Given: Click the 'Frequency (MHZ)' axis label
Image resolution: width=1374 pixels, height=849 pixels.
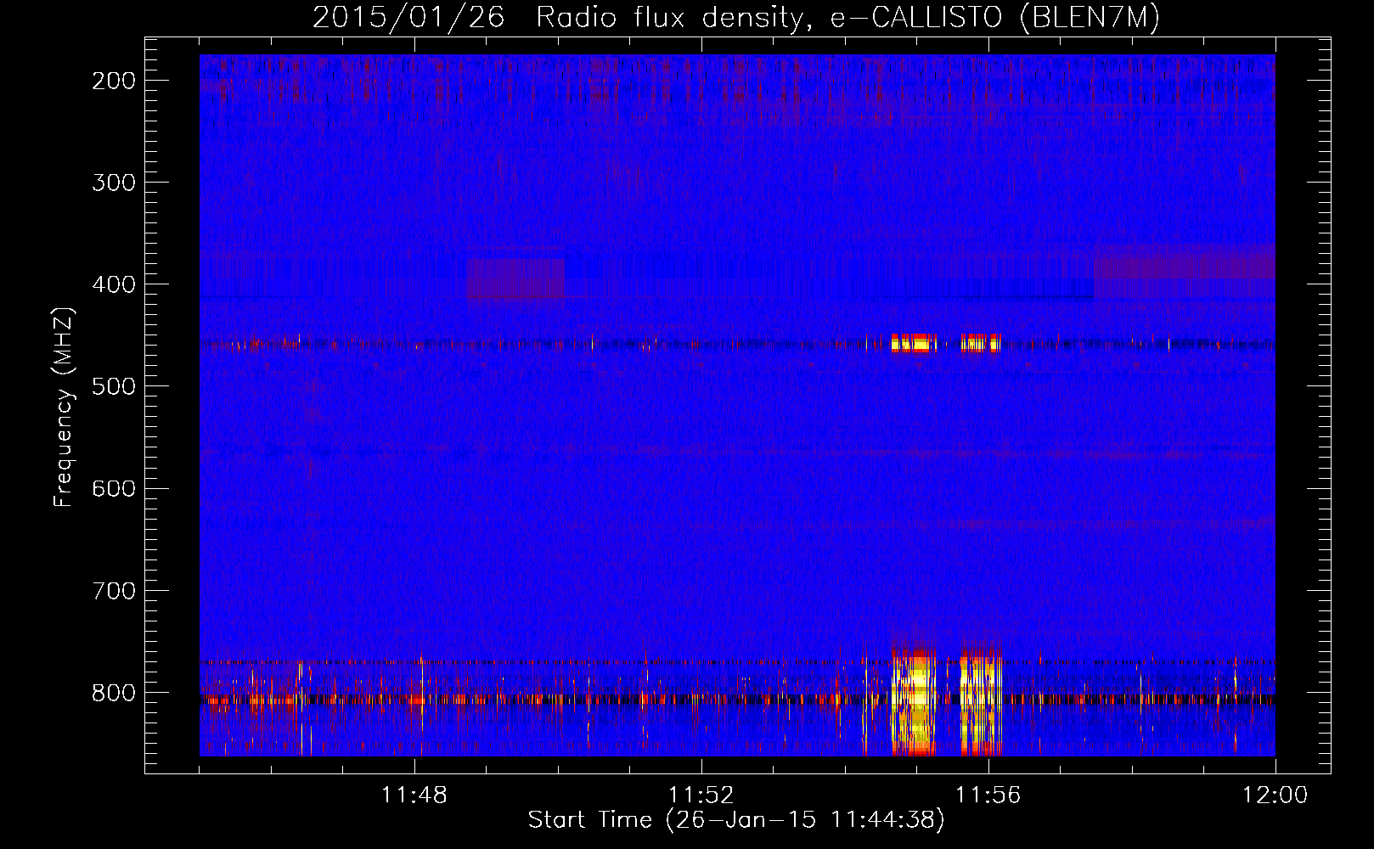Looking at the screenshot, I should pos(64,408).
